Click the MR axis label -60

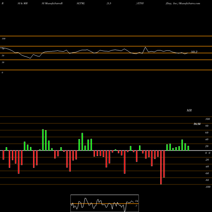coord(207,173)
